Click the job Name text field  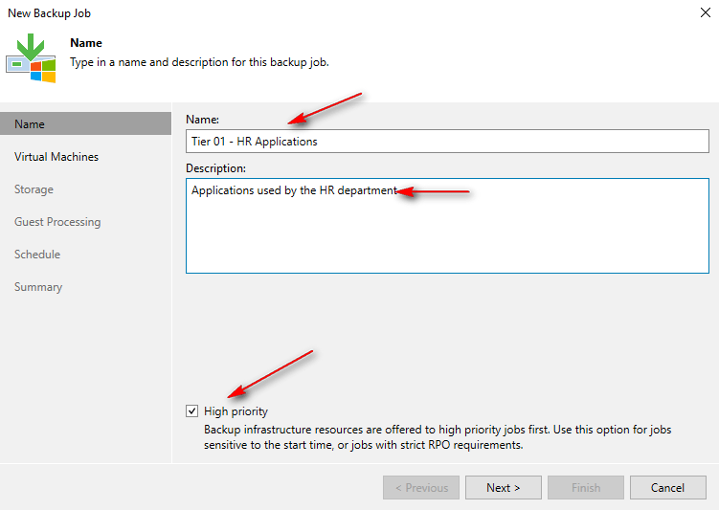pyautogui.click(x=447, y=142)
